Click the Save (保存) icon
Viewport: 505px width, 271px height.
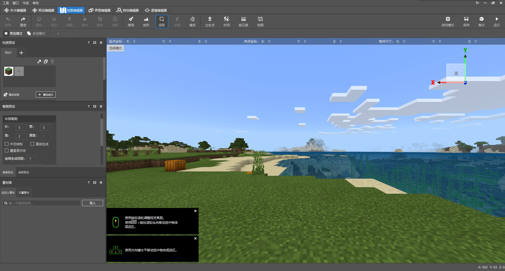[466, 21]
